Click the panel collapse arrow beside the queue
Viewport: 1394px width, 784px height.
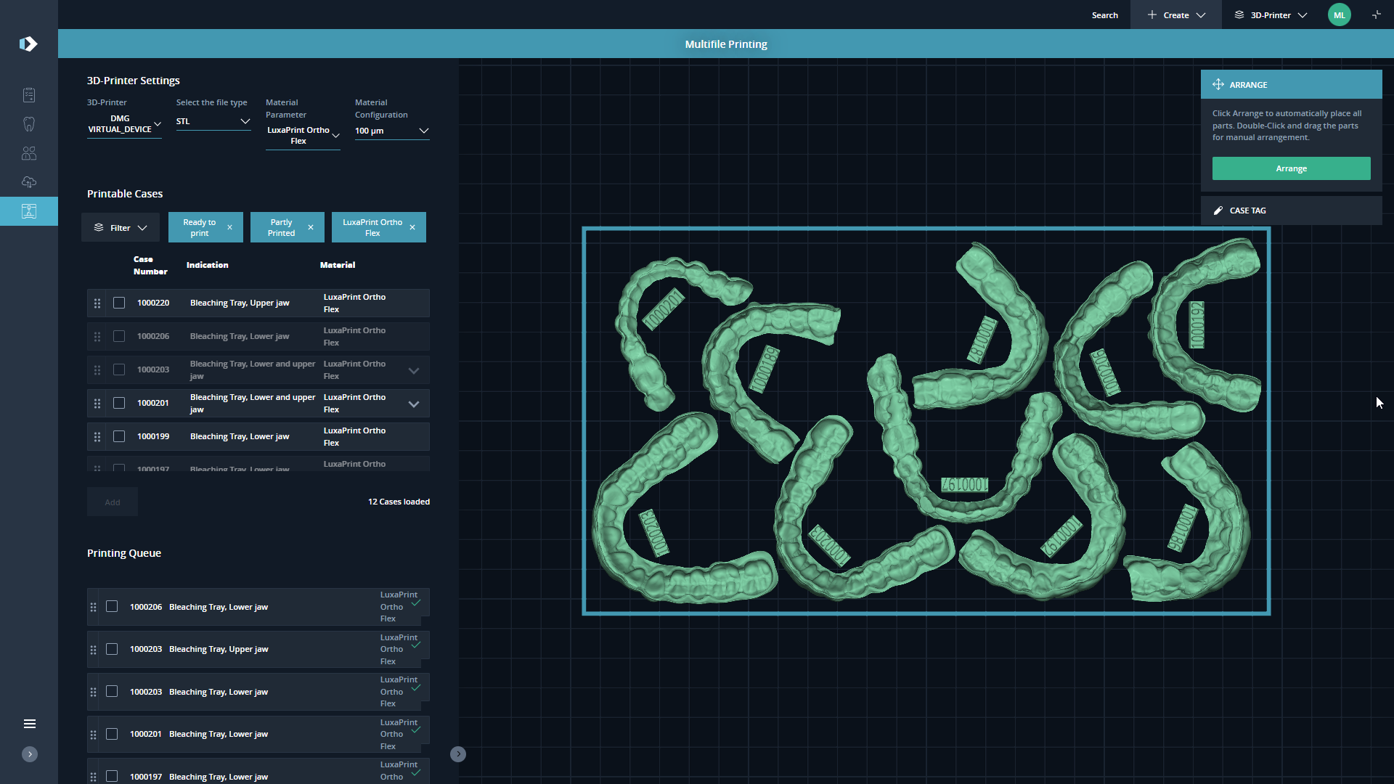coord(458,754)
